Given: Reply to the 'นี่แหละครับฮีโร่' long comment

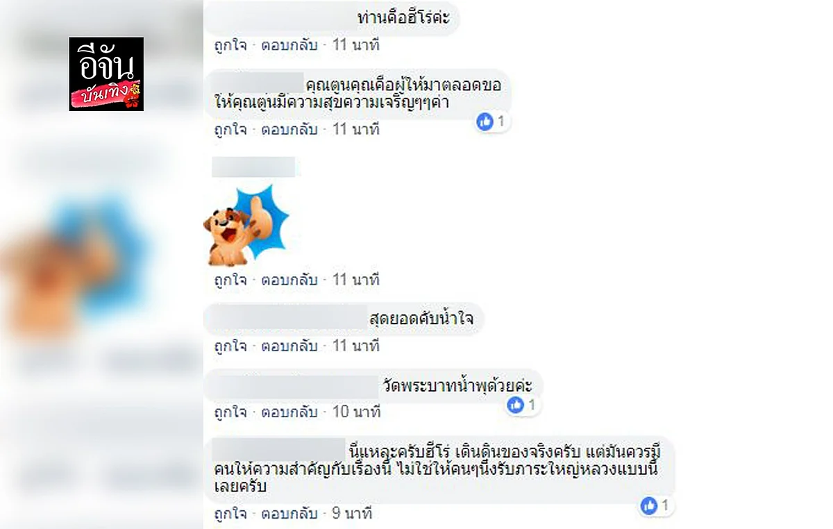Looking at the screenshot, I should (289, 514).
